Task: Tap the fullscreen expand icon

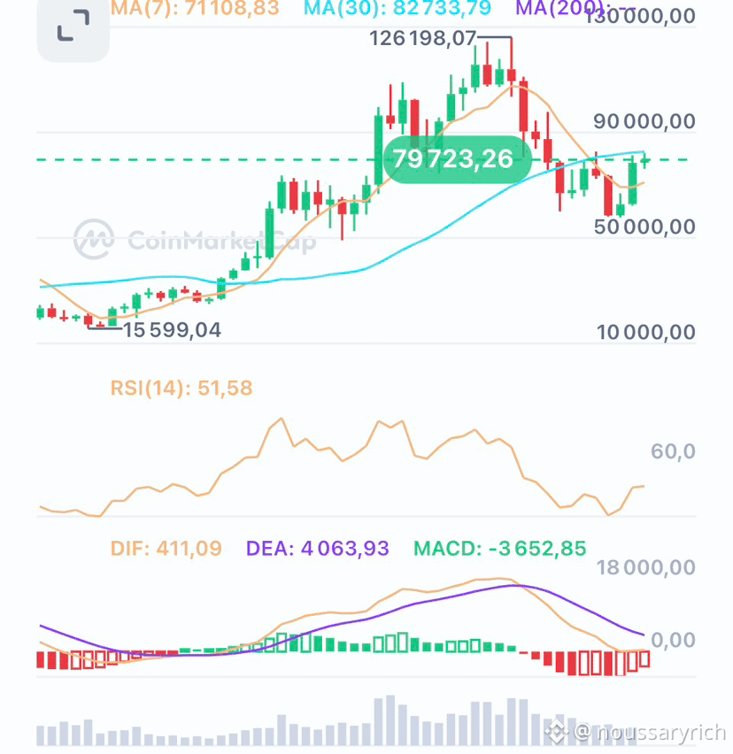Action: tap(73, 27)
